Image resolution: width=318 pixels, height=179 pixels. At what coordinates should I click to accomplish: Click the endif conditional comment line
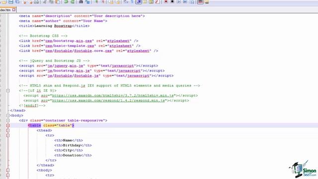(x=32, y=105)
